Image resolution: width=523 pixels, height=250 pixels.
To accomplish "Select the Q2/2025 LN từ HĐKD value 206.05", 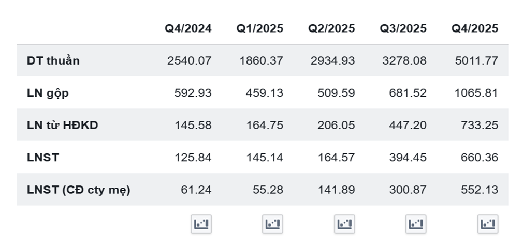I will [337, 126].
